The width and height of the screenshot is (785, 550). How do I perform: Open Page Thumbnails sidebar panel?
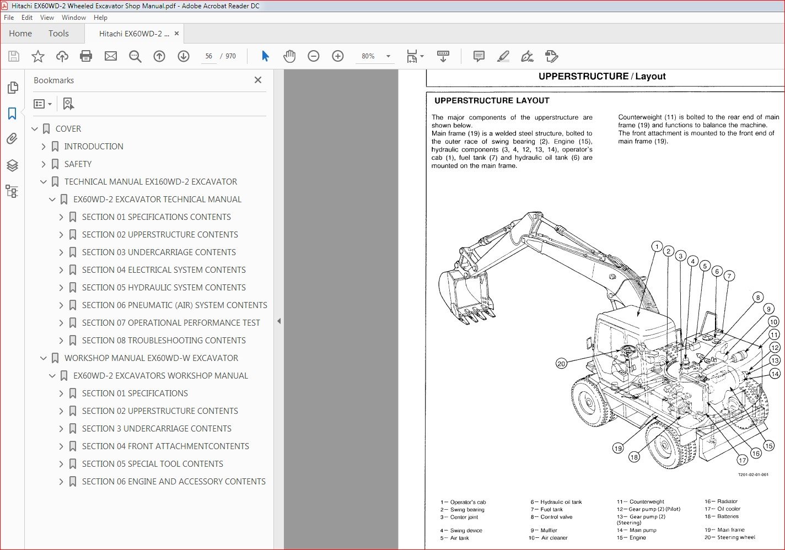point(12,88)
